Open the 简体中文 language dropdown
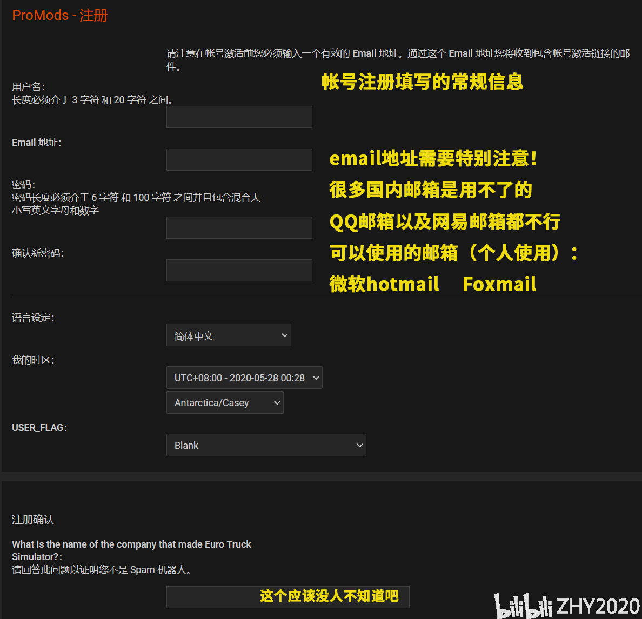This screenshot has width=642, height=619. pos(229,335)
